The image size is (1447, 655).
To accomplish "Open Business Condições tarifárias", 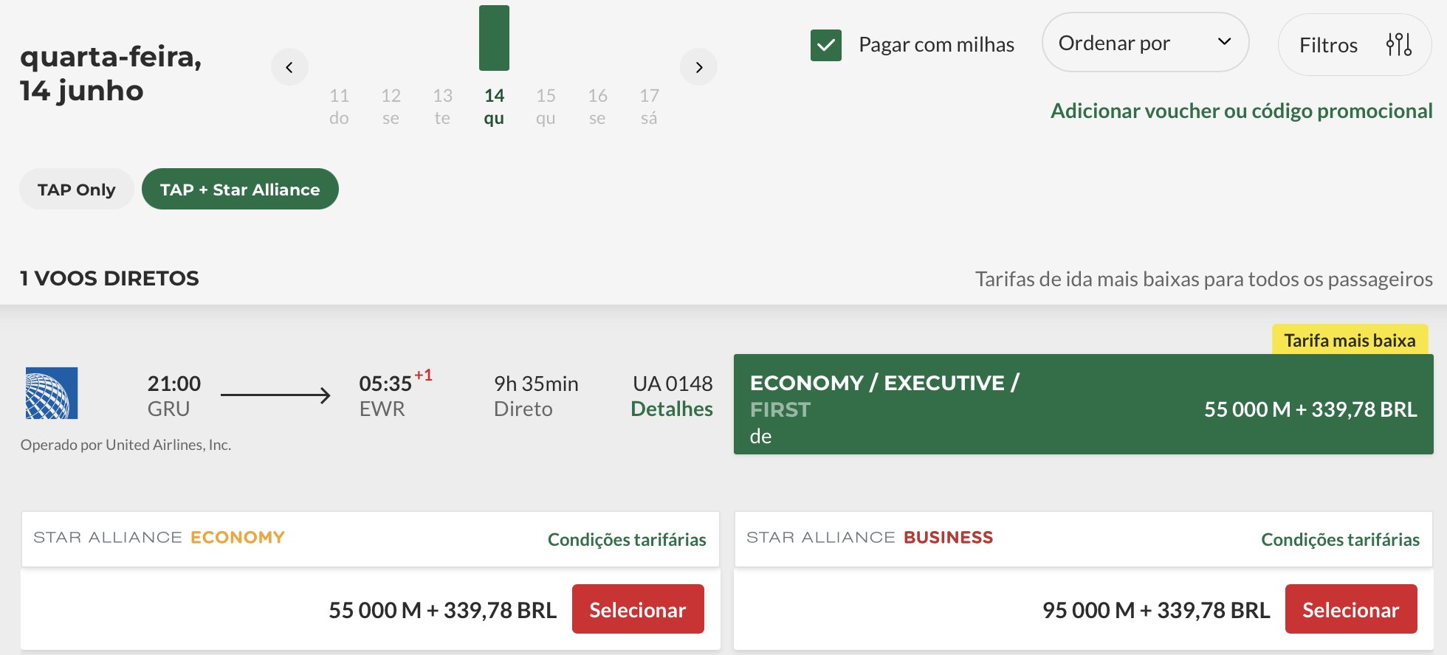I will point(1340,539).
